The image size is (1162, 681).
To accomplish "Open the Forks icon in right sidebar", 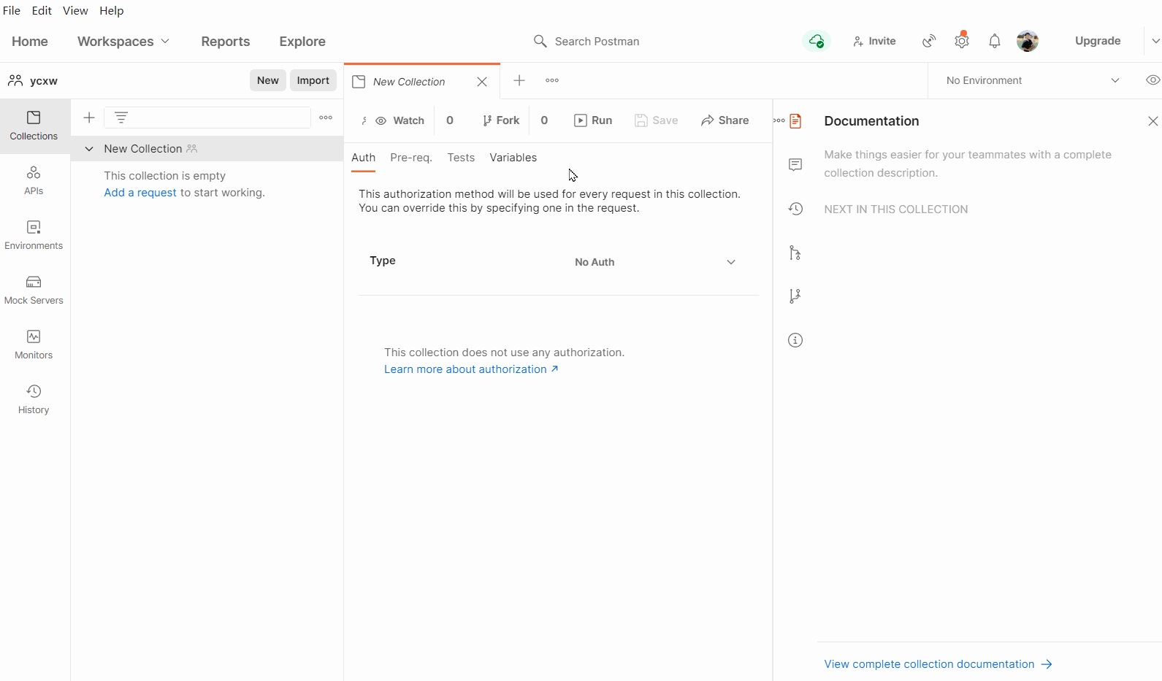I will (795, 296).
